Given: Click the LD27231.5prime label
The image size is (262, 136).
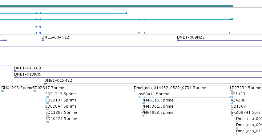Looking at the screenshot, I should (x=245, y=88).
